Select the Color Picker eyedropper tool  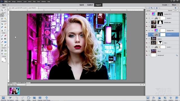(x=2, y=42)
